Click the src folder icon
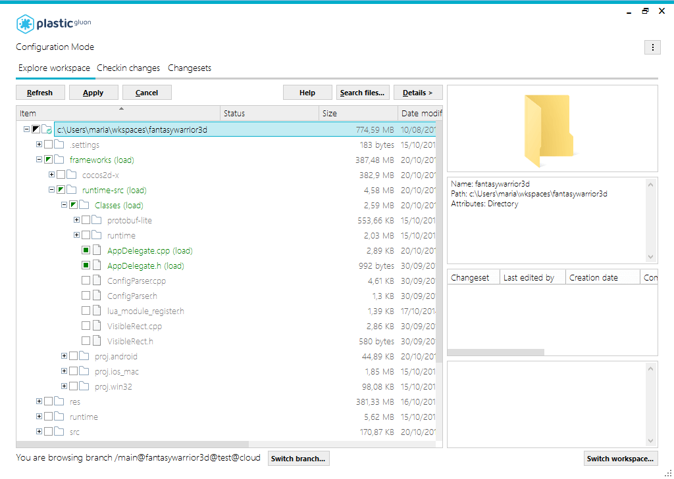The image size is (674, 479). (59, 432)
